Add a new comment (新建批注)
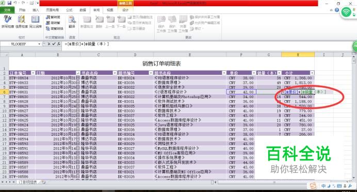357x192 pixels. 87,22
